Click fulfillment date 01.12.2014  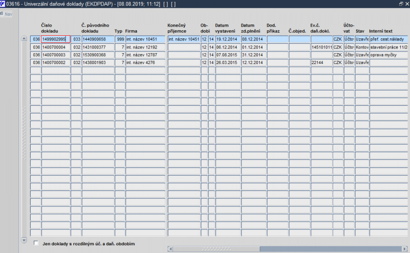(x=253, y=47)
